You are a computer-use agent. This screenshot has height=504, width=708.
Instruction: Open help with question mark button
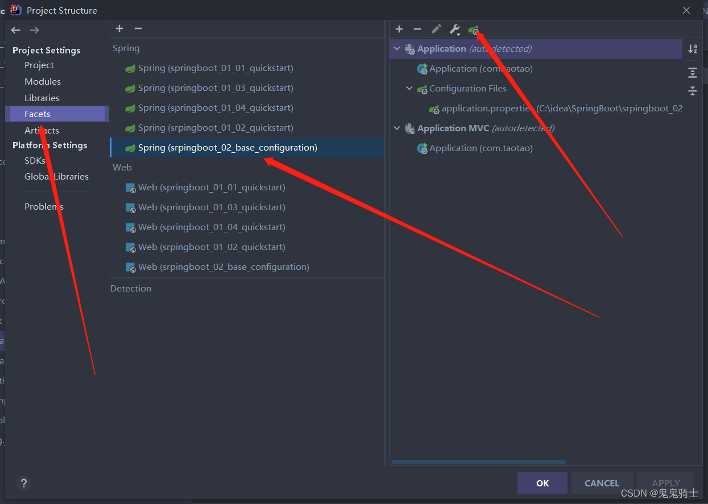(23, 484)
